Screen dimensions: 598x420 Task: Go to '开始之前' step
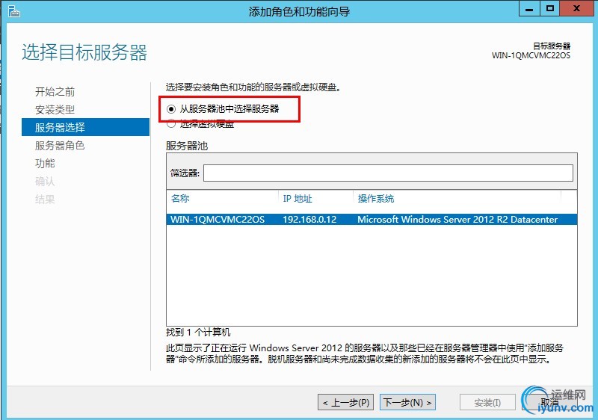pyautogui.click(x=55, y=91)
